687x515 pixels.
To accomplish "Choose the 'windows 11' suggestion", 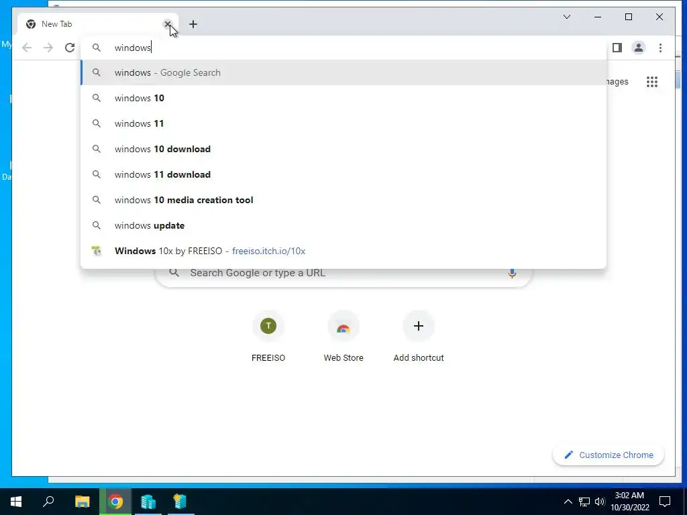I will pos(343,123).
